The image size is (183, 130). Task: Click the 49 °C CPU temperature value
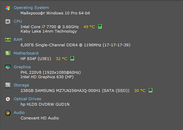89,27
